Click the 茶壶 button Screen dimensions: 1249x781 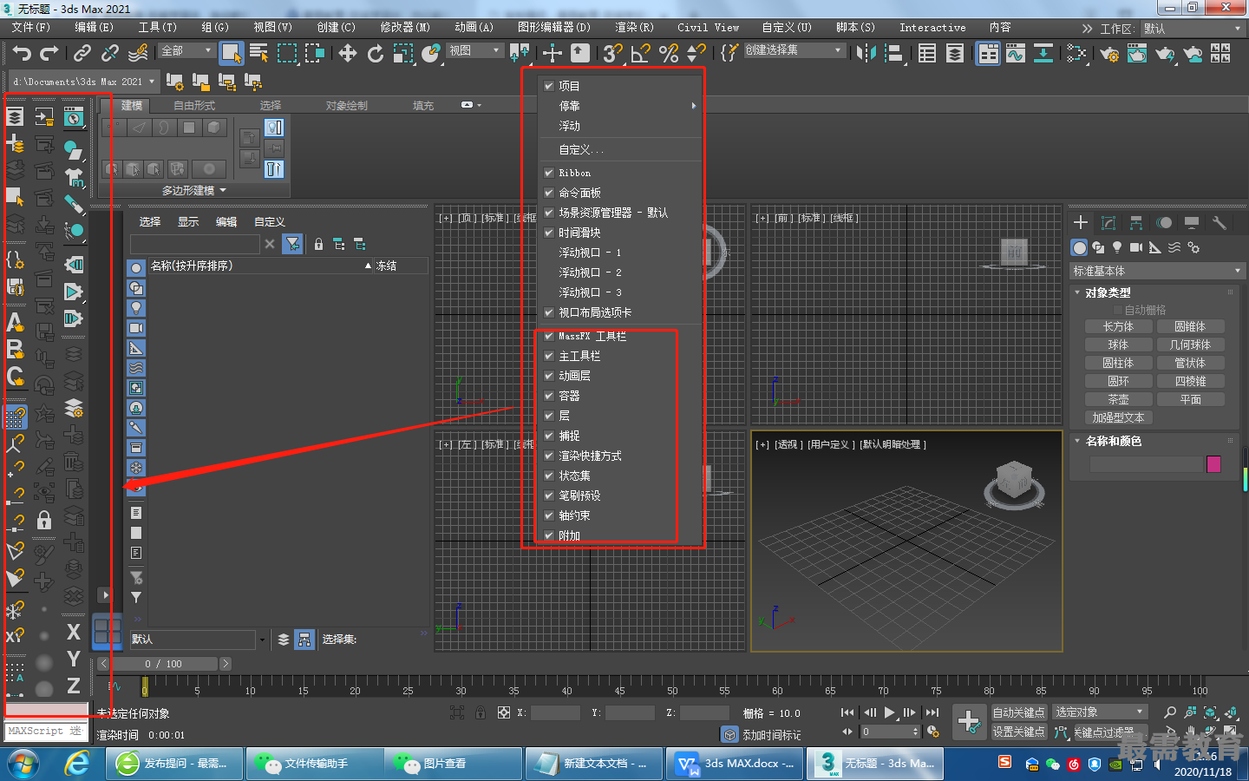(1119, 399)
